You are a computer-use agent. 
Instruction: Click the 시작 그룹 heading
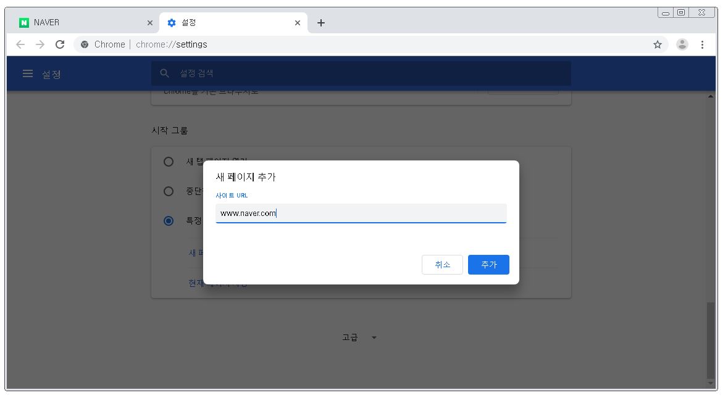point(169,130)
